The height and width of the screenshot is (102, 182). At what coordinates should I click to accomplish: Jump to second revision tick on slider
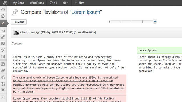click(121, 22)
